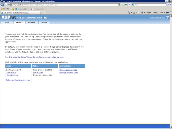Click the Refresh page icon
172x129 pixels.
pos(126,5)
